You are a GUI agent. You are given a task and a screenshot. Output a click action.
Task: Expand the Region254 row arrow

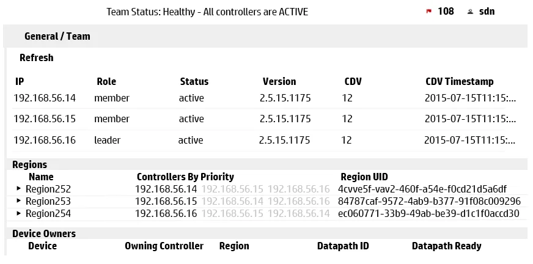point(19,213)
